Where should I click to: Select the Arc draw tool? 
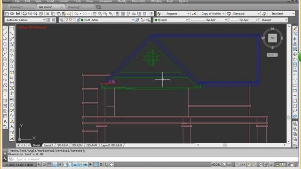tap(5, 54)
